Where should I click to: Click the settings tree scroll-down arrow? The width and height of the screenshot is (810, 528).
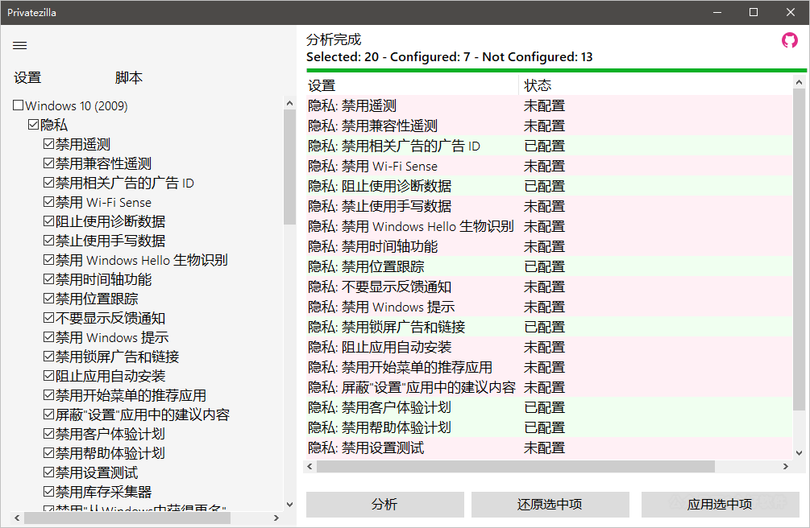(x=289, y=505)
